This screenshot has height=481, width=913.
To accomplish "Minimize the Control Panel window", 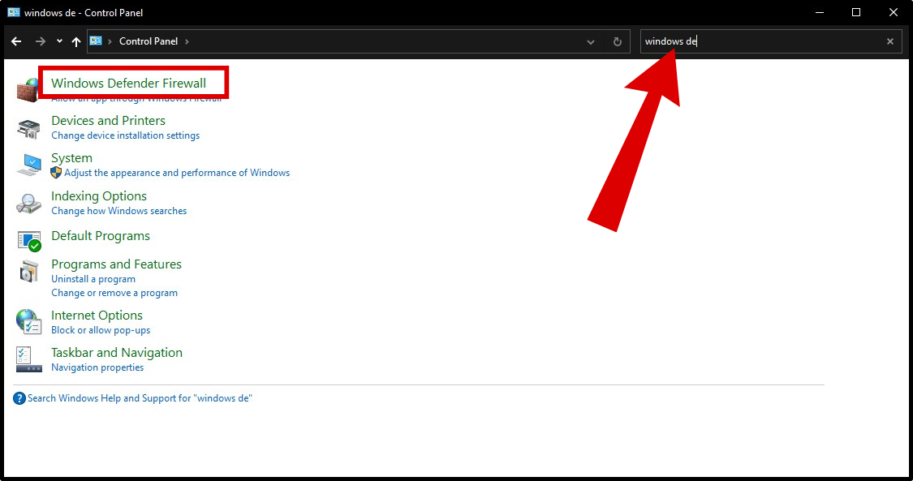I will point(819,12).
